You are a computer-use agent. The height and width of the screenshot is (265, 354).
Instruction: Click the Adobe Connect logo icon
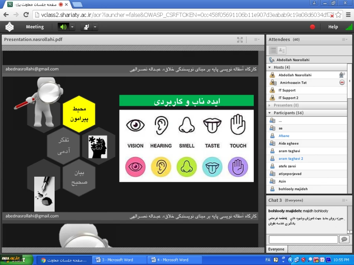pyautogui.click(x=9, y=27)
